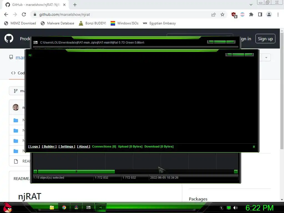The image size is (284, 213).
Task: Switch to 7-Zip taskbar button
Action: click(x=88, y=207)
